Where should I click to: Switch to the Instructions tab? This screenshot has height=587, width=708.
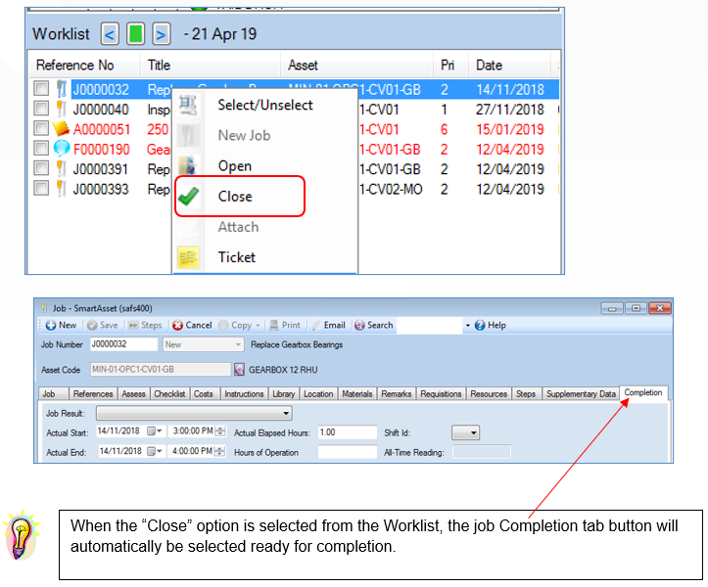point(244,394)
